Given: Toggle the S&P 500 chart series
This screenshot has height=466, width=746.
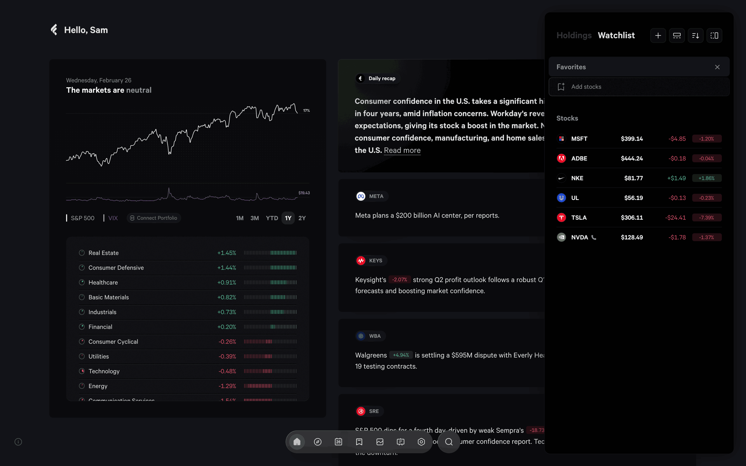Looking at the screenshot, I should tap(80, 218).
